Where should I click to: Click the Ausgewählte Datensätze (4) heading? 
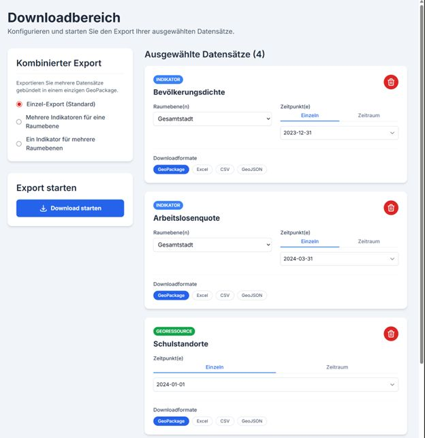point(205,54)
